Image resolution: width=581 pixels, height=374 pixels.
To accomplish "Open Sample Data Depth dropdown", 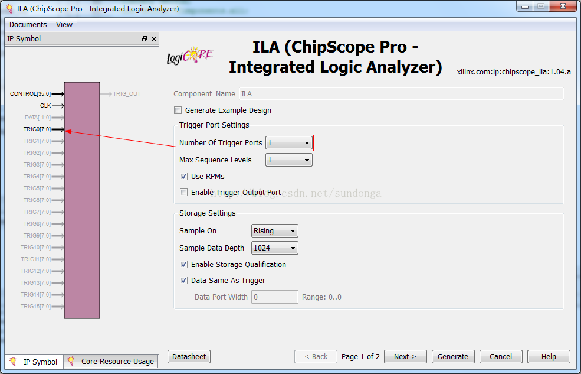I will (x=274, y=248).
